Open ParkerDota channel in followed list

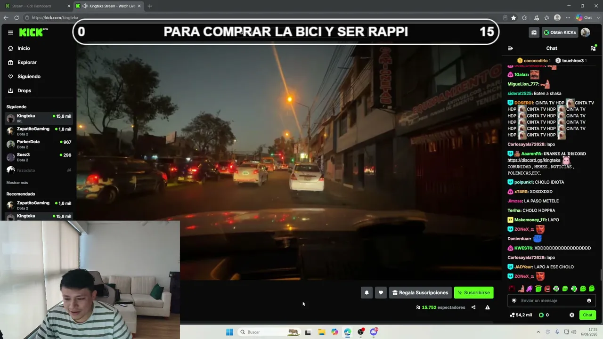[38, 144]
